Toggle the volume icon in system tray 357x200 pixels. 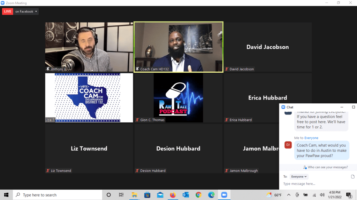tap(322, 195)
